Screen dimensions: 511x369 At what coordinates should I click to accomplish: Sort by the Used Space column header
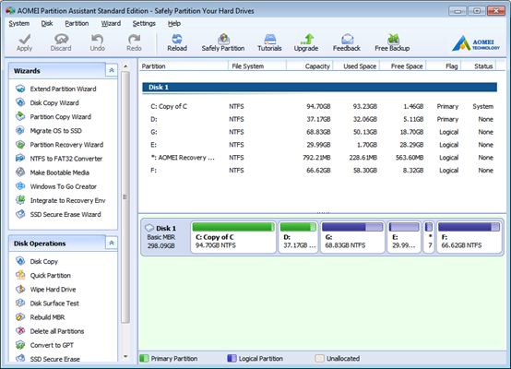(x=356, y=66)
